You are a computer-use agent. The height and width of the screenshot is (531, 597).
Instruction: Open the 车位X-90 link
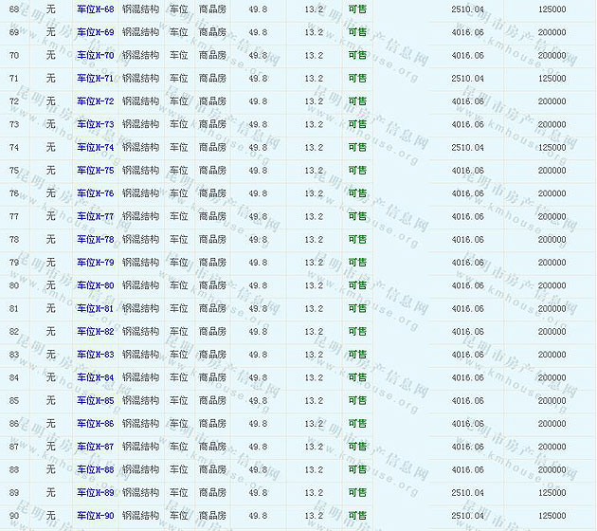[95, 516]
